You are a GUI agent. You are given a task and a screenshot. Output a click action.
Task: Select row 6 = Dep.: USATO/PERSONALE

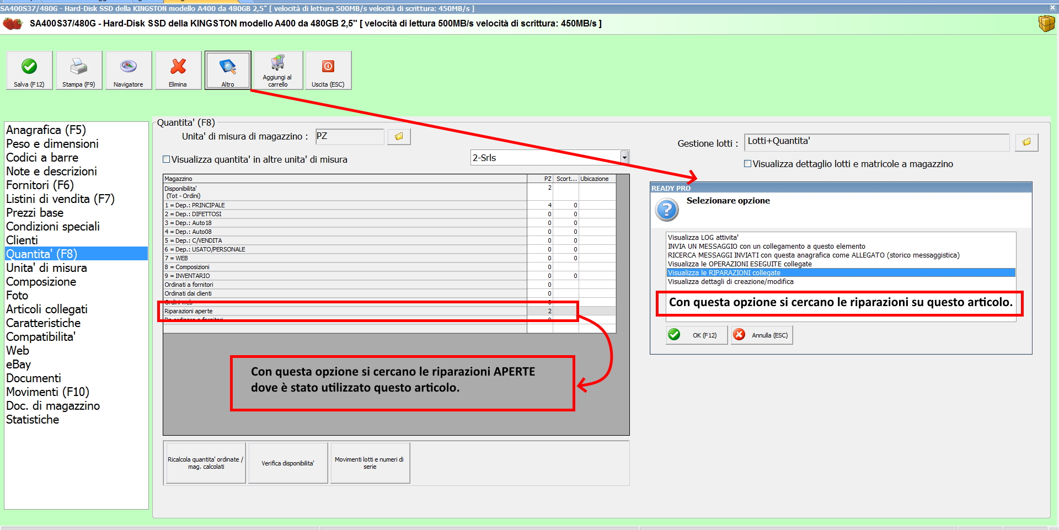pos(389,249)
